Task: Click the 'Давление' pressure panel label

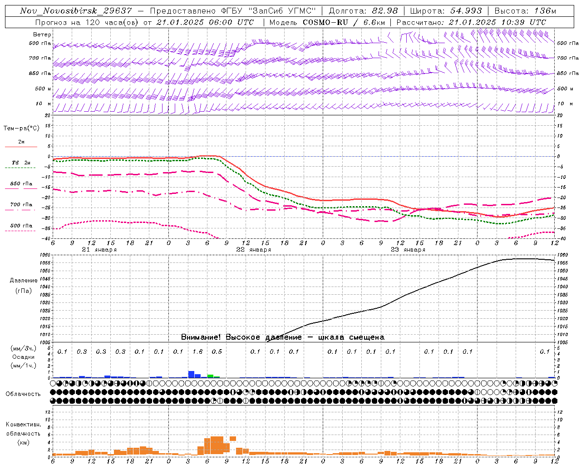Action: (x=24, y=281)
